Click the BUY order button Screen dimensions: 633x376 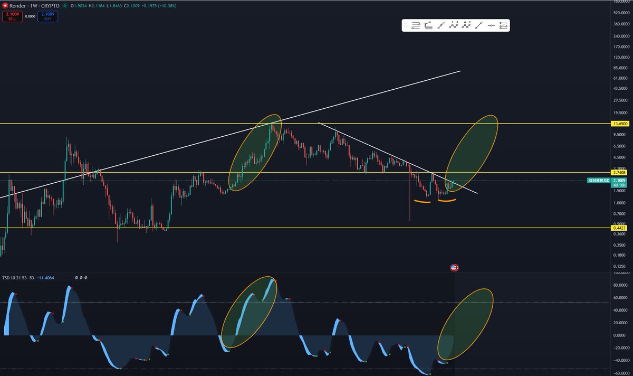46,16
